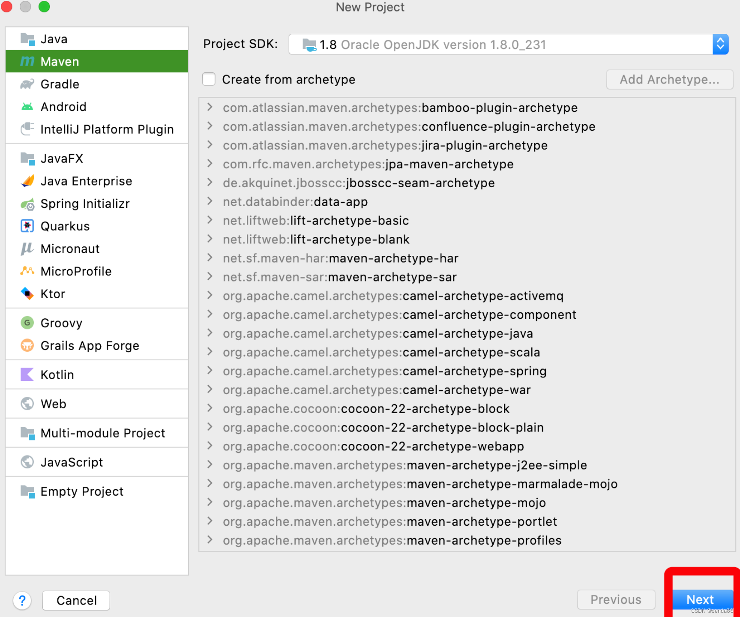
Task: Click the Grails App Forge icon
Action: (x=27, y=345)
